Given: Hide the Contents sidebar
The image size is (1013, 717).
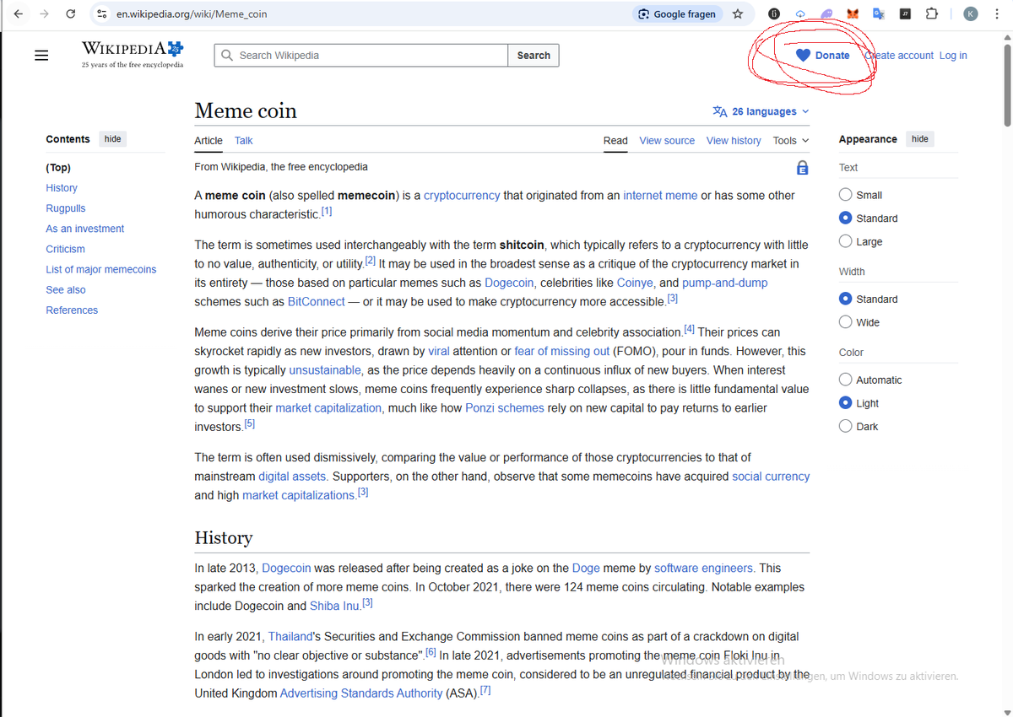Looking at the screenshot, I should pyautogui.click(x=112, y=139).
